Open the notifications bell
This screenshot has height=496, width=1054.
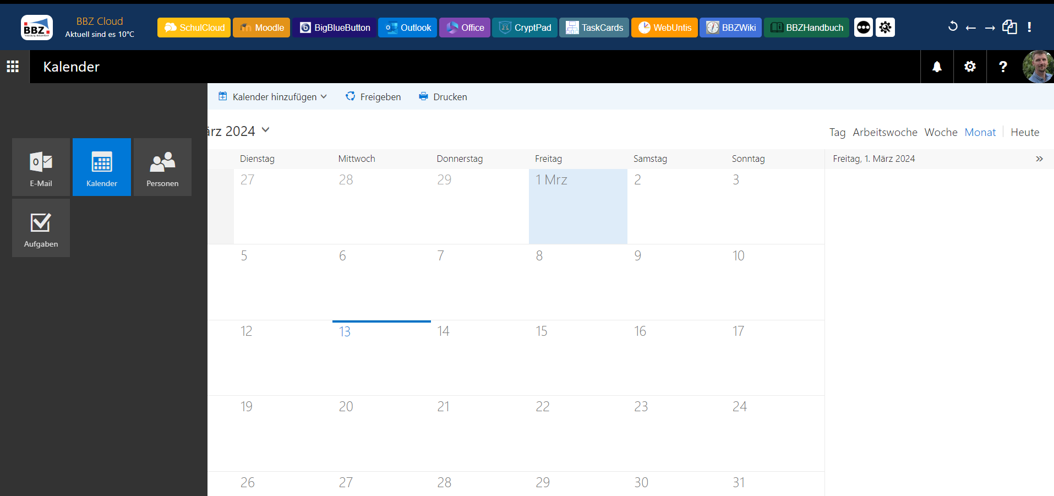937,67
